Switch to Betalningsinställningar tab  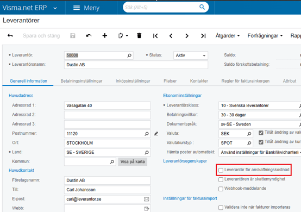(81, 81)
